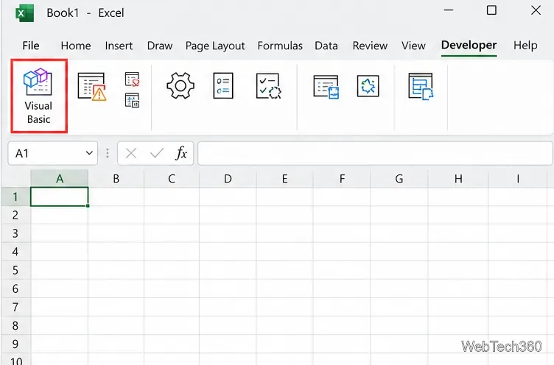Select row 9 header

click(15, 344)
